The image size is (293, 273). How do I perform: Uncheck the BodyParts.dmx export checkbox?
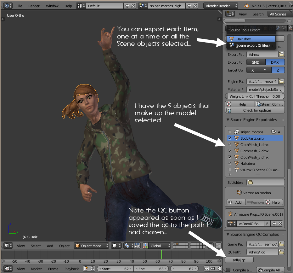(x=230, y=138)
